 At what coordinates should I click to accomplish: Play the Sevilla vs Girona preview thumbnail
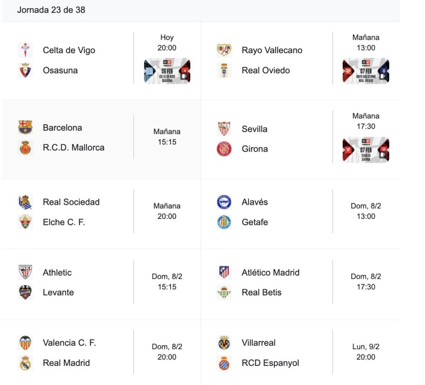(x=366, y=150)
